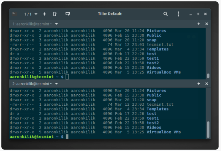Screen dimensions: 221x151
Task: Click the Tilix: Default window title
Action: click(110, 14)
